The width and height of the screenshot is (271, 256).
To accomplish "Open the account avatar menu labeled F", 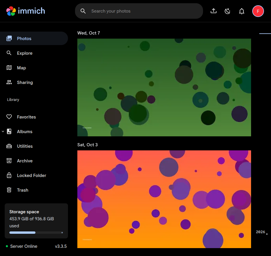I will [x=258, y=11].
